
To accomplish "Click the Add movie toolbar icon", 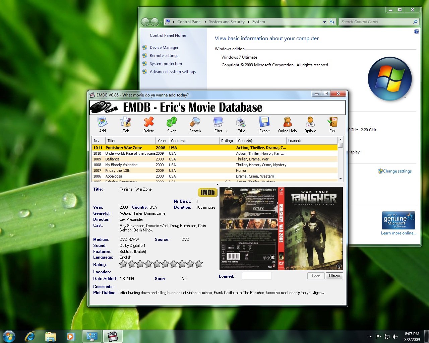I will click(x=102, y=122).
